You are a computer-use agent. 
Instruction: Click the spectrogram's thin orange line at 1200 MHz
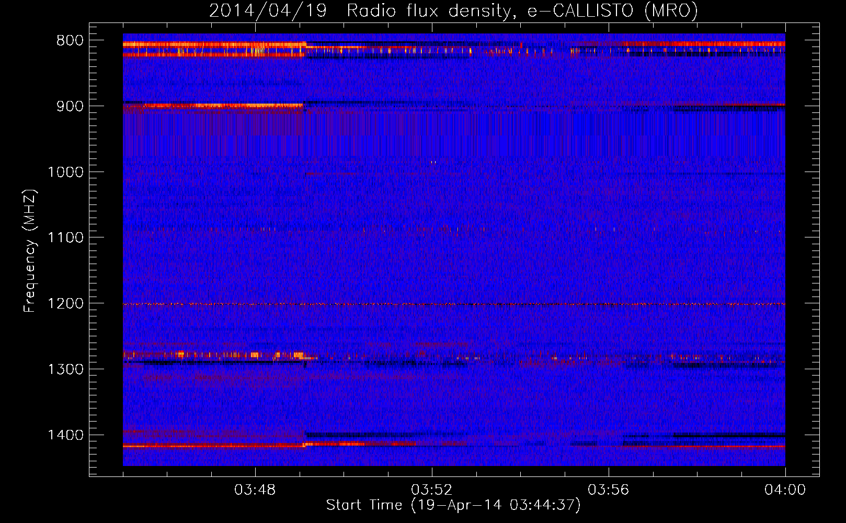click(454, 304)
